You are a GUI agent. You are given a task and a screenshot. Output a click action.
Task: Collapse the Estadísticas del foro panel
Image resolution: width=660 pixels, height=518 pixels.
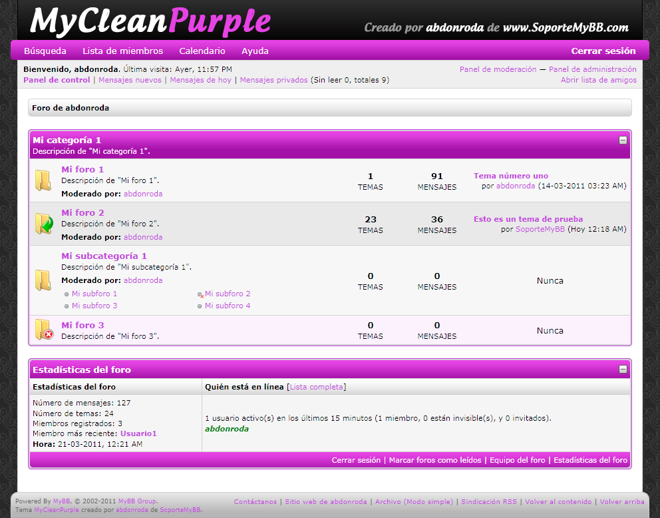pos(623,369)
